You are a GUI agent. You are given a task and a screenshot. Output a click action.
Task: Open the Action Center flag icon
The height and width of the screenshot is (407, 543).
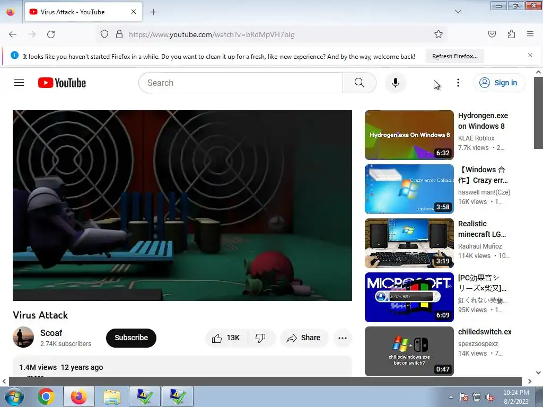coord(463,397)
